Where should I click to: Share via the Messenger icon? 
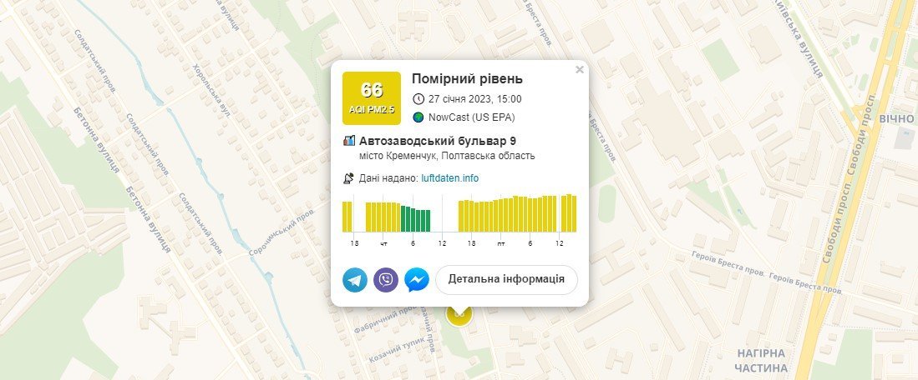click(x=417, y=280)
